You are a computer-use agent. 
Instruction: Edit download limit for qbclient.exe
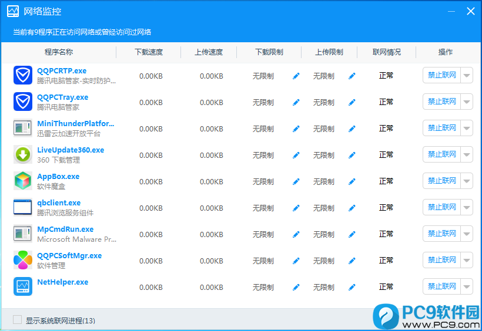coord(296,208)
